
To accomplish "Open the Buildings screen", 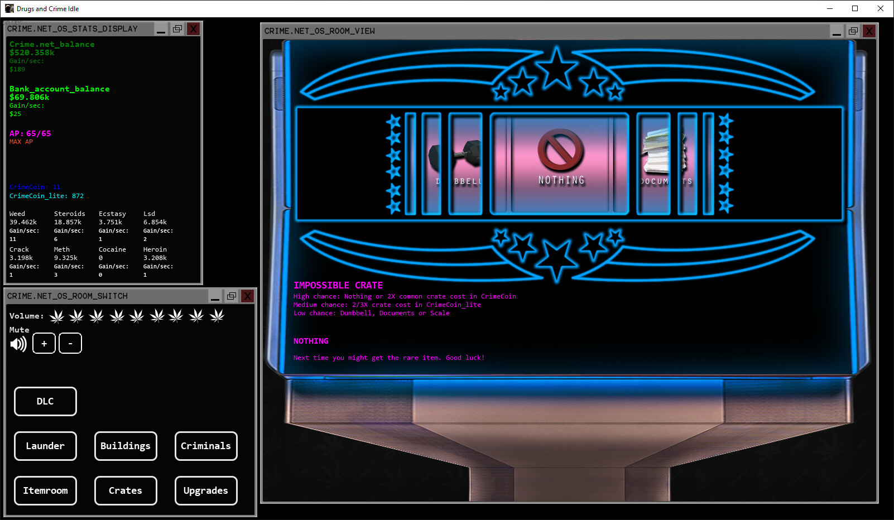I will [x=125, y=446].
